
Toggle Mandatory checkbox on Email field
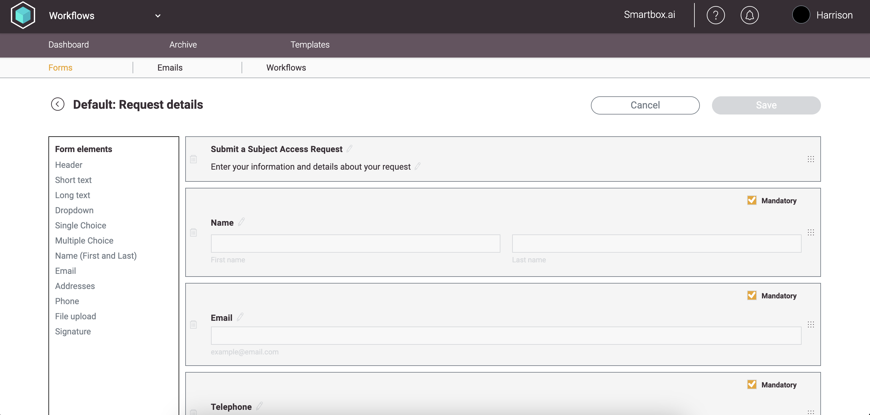tap(751, 296)
